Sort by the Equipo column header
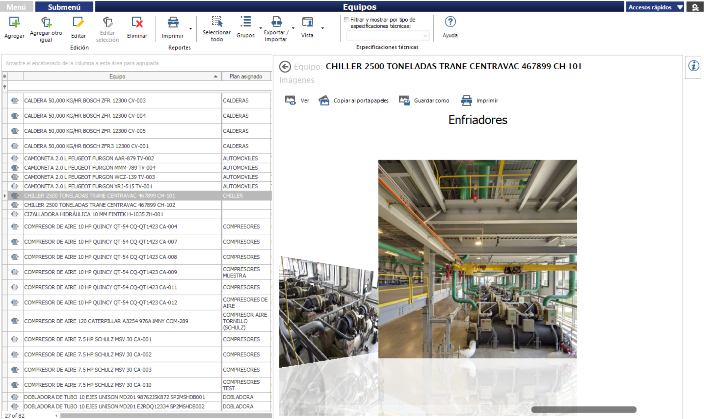704x419 pixels. pos(122,76)
